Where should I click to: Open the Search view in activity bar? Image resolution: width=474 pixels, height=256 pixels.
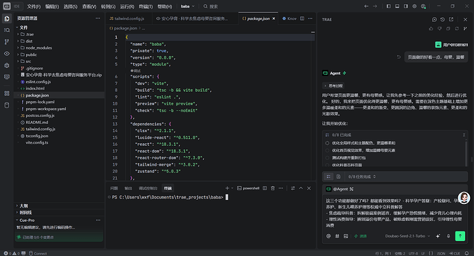[x=7, y=30]
